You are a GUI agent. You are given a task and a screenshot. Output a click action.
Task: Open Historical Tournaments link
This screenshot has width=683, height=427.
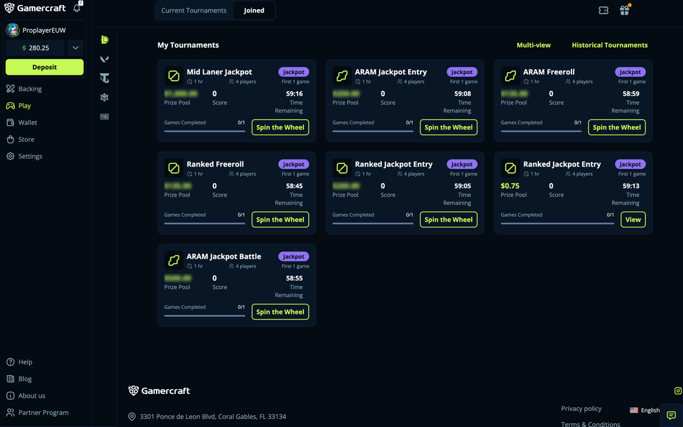click(610, 45)
